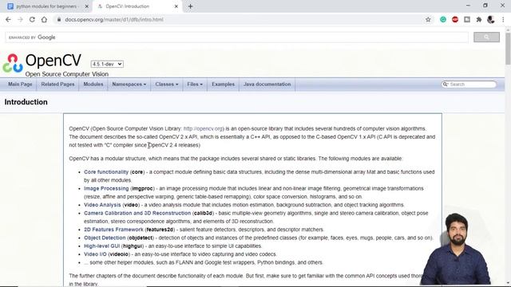View site info via the padlock icon
511x287 pixels.
pos(59,19)
